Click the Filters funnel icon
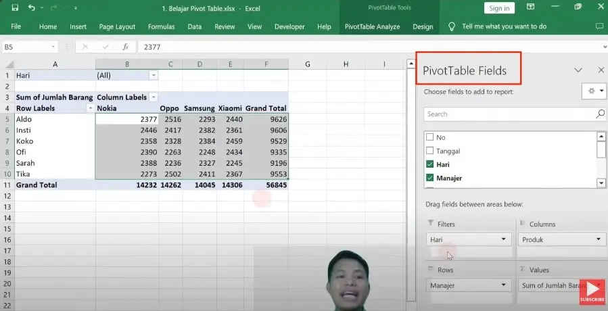The height and width of the screenshot is (311, 608). 430,223
